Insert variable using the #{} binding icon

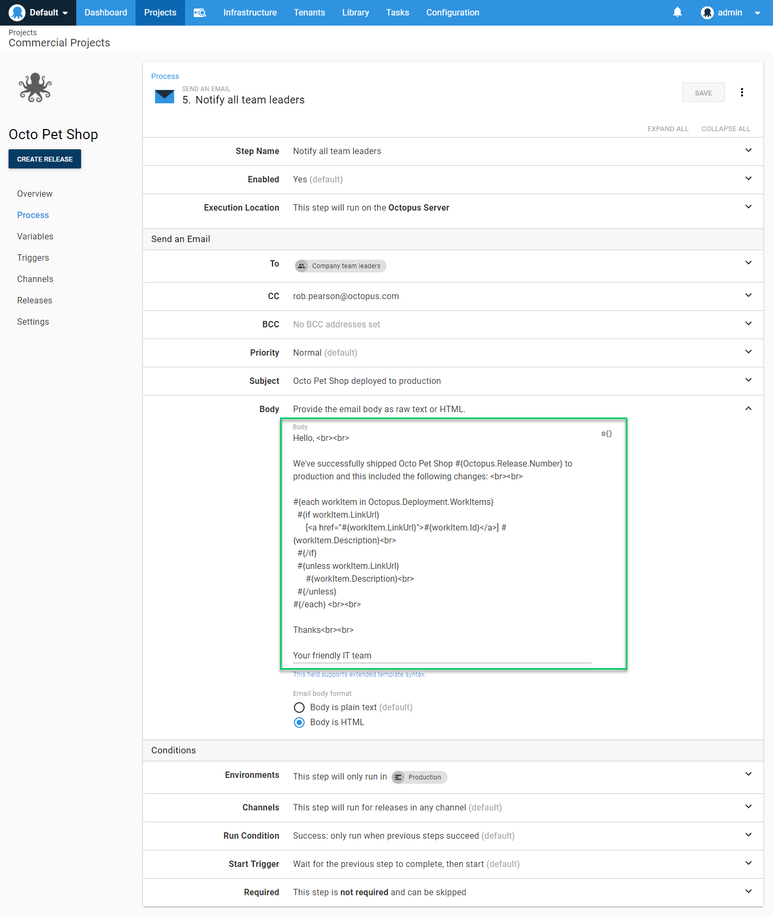click(607, 433)
